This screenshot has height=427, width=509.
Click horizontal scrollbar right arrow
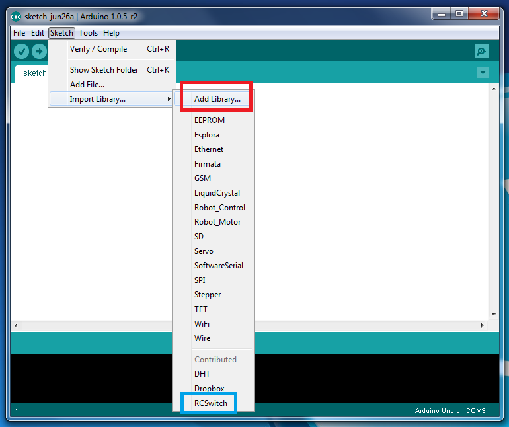(x=483, y=325)
